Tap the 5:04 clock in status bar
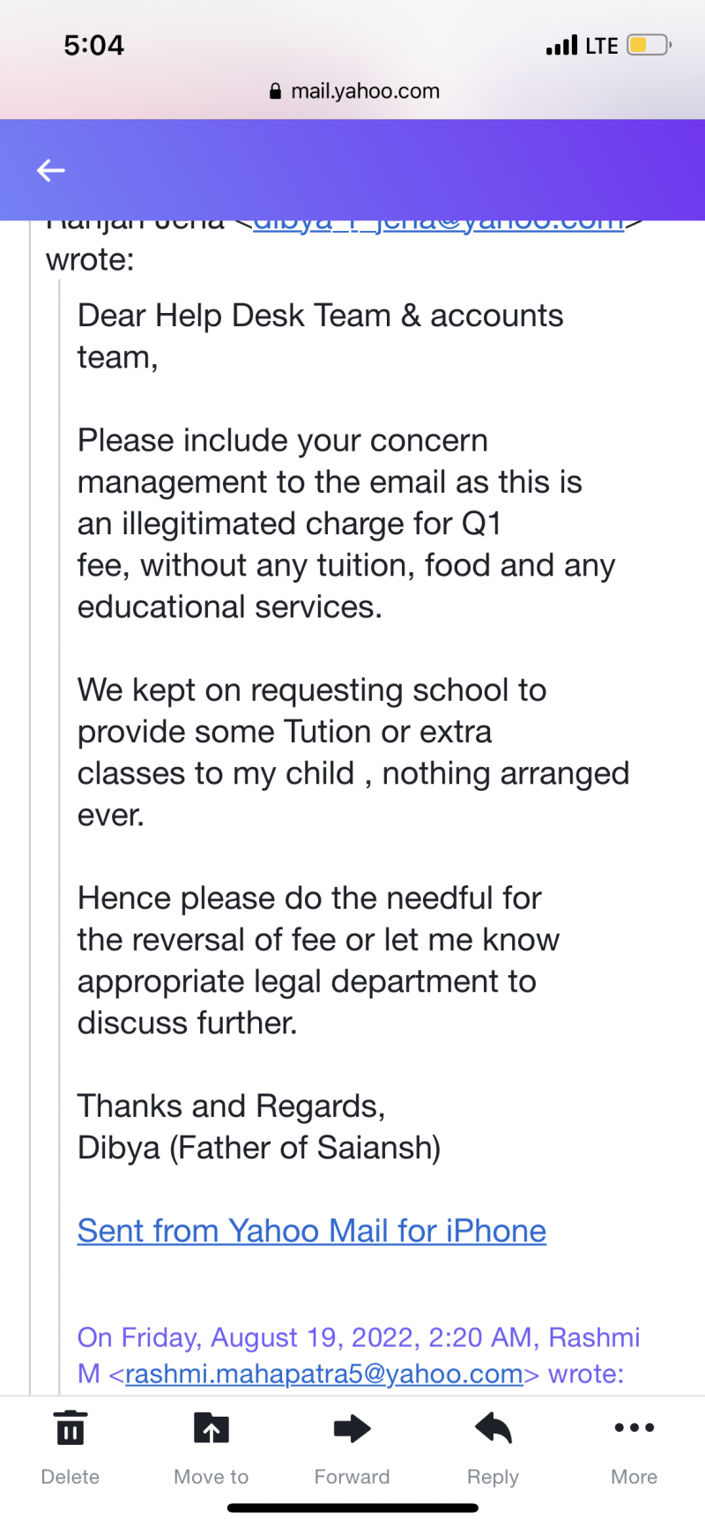Viewport: 705px width, 1527px height. point(94,45)
